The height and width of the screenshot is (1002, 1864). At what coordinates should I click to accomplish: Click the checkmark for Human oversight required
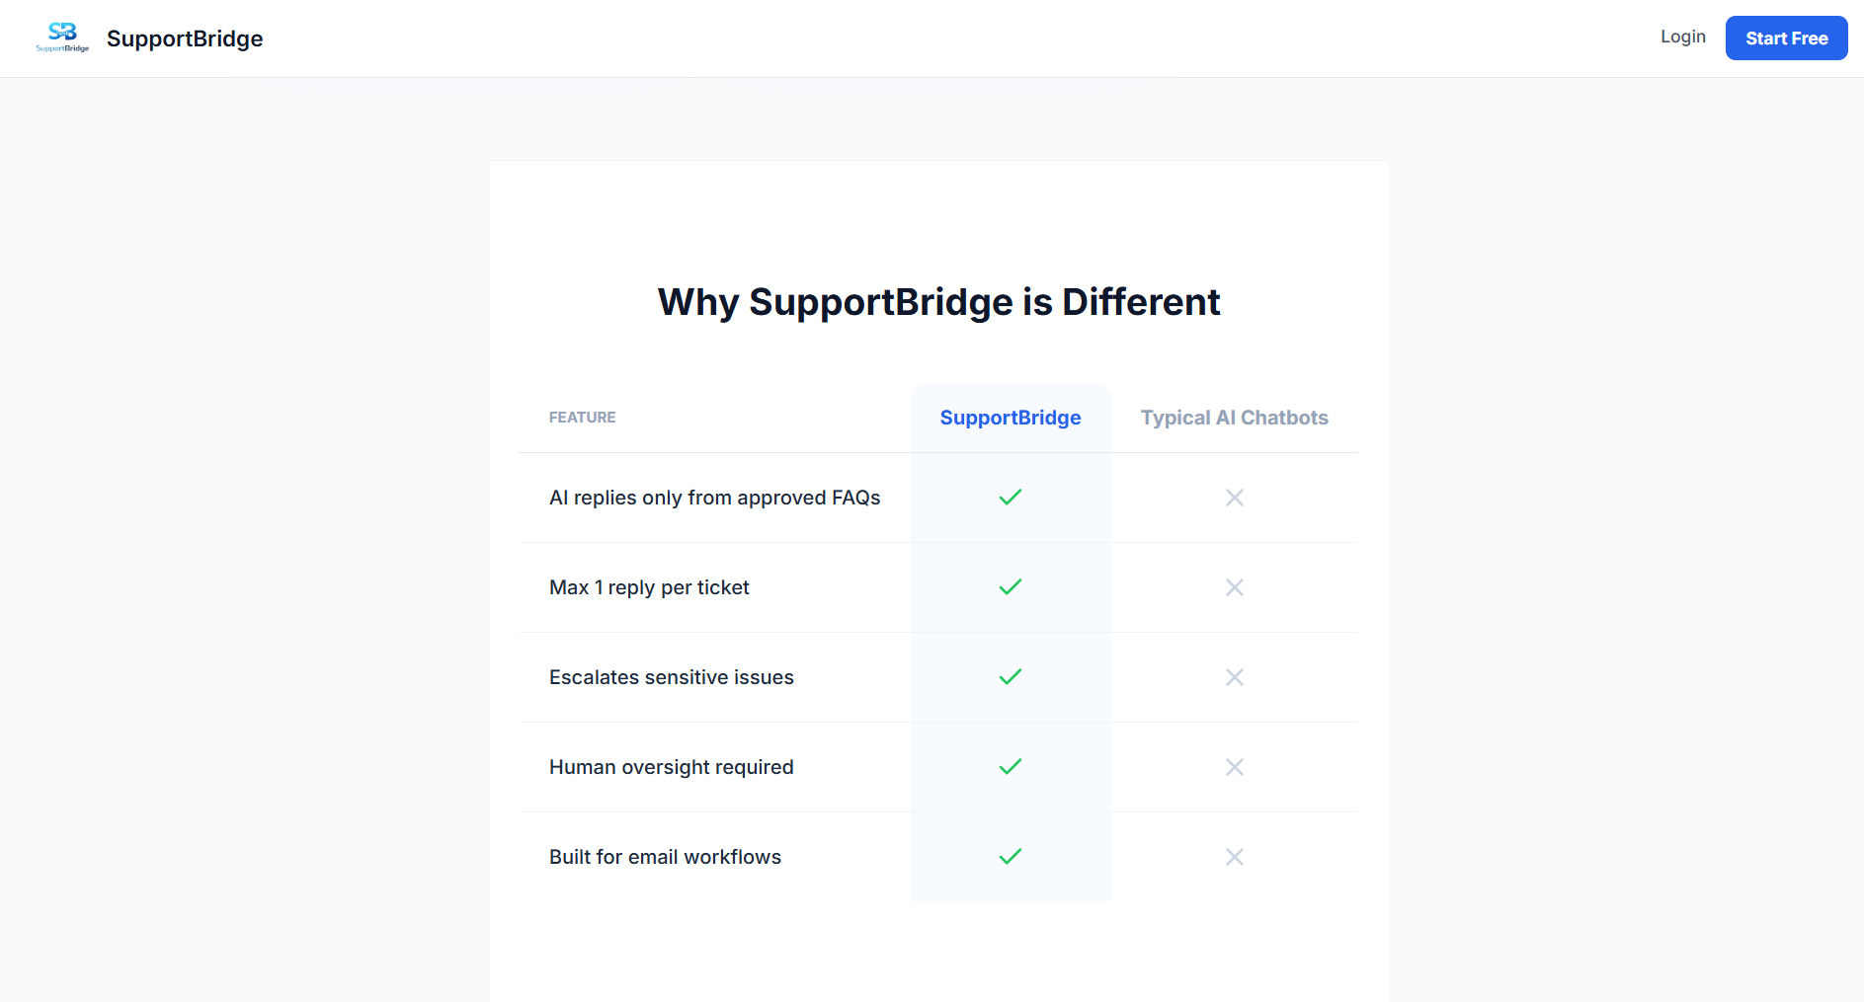pyautogui.click(x=1010, y=767)
